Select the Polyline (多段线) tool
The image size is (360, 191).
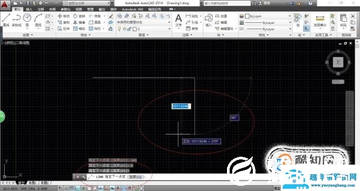[x=16, y=20]
